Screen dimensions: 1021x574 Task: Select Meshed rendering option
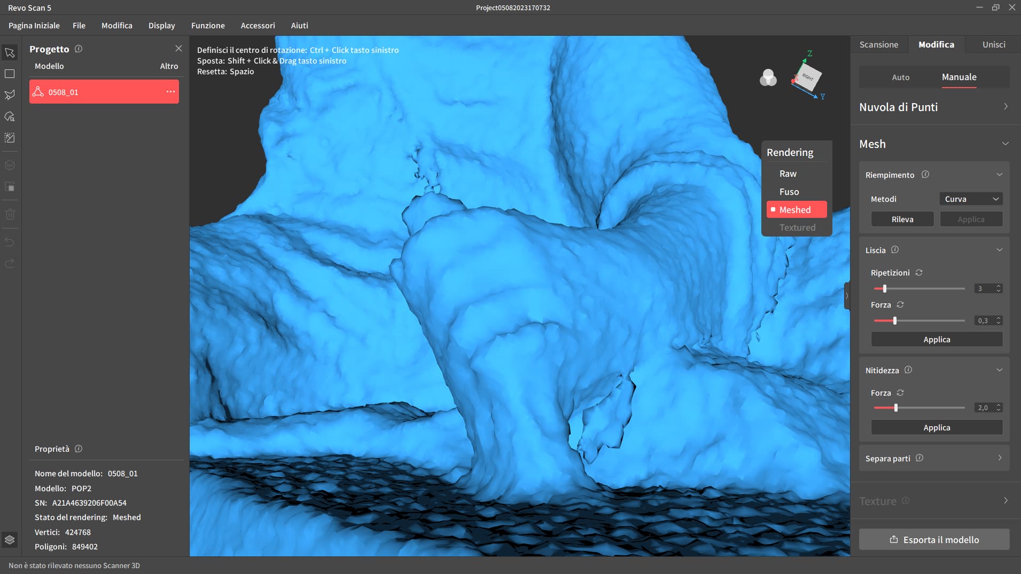tap(796, 210)
